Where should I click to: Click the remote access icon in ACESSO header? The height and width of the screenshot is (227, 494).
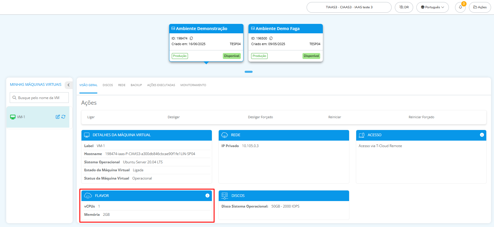[x=362, y=135]
